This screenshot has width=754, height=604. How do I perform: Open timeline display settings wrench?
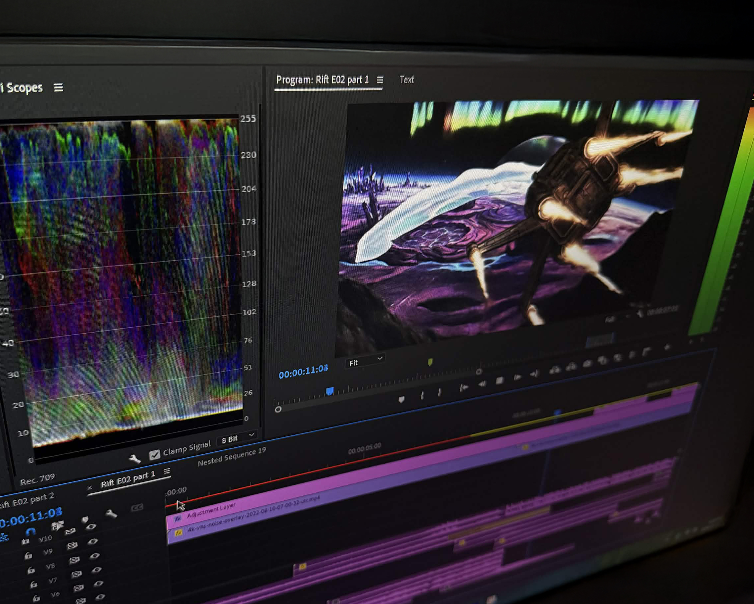click(x=111, y=514)
